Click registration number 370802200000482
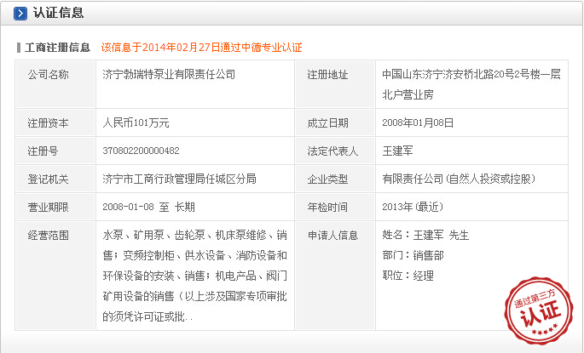The height and width of the screenshot is (353, 584). click(142, 151)
